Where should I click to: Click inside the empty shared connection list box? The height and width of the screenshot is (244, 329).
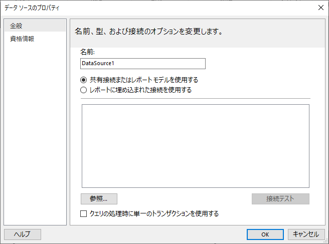[195, 146]
